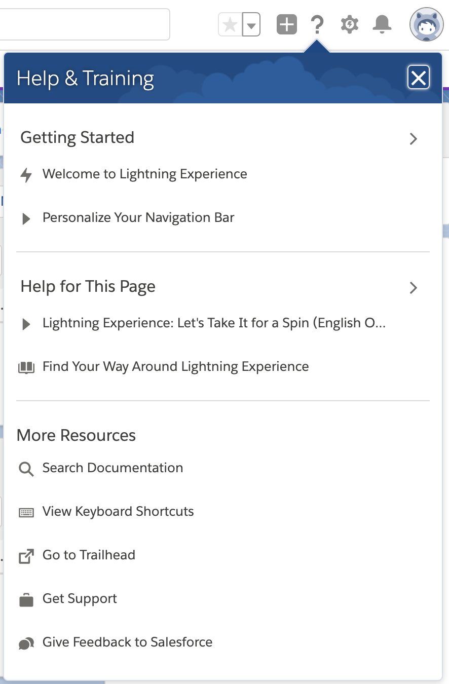
Task: Click the user profile avatar
Action: (426, 24)
